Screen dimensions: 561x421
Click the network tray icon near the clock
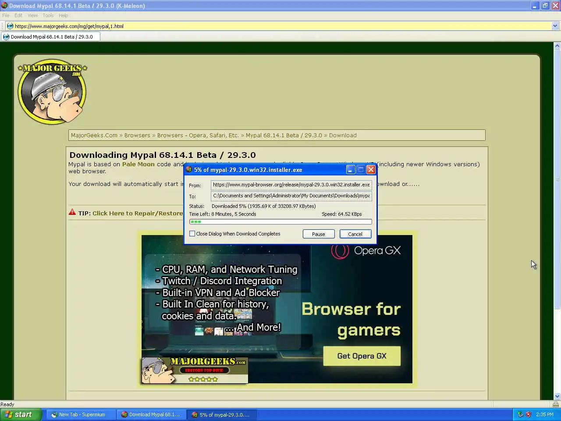pyautogui.click(x=520, y=414)
